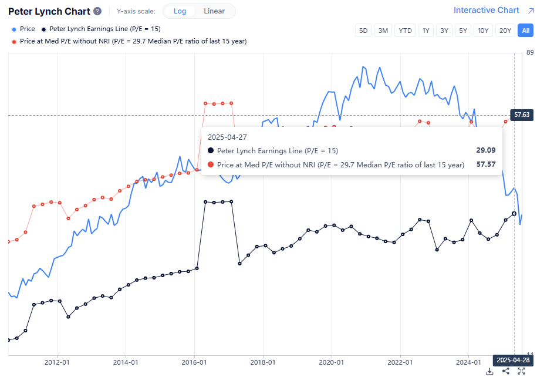Screen dimensions: 537x377
Task: Switch to 3Y time range
Action: [x=444, y=31]
